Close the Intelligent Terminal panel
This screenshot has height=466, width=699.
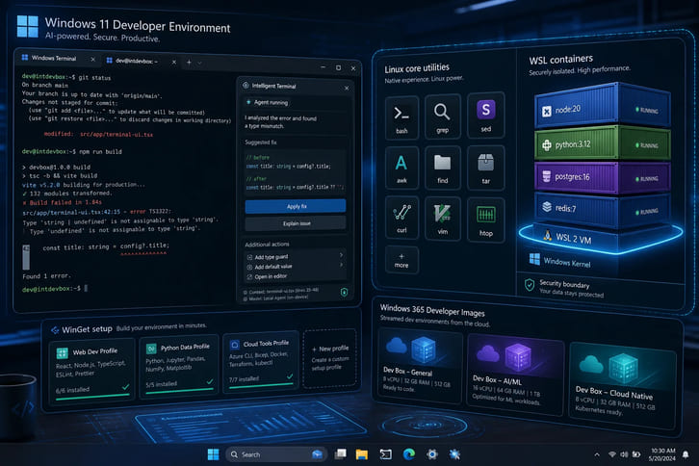click(x=347, y=89)
